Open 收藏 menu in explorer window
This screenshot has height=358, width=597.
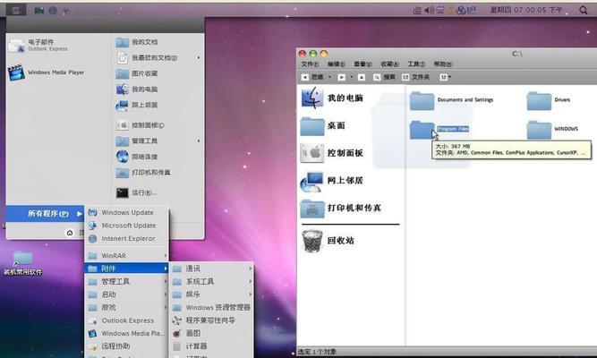click(389, 64)
